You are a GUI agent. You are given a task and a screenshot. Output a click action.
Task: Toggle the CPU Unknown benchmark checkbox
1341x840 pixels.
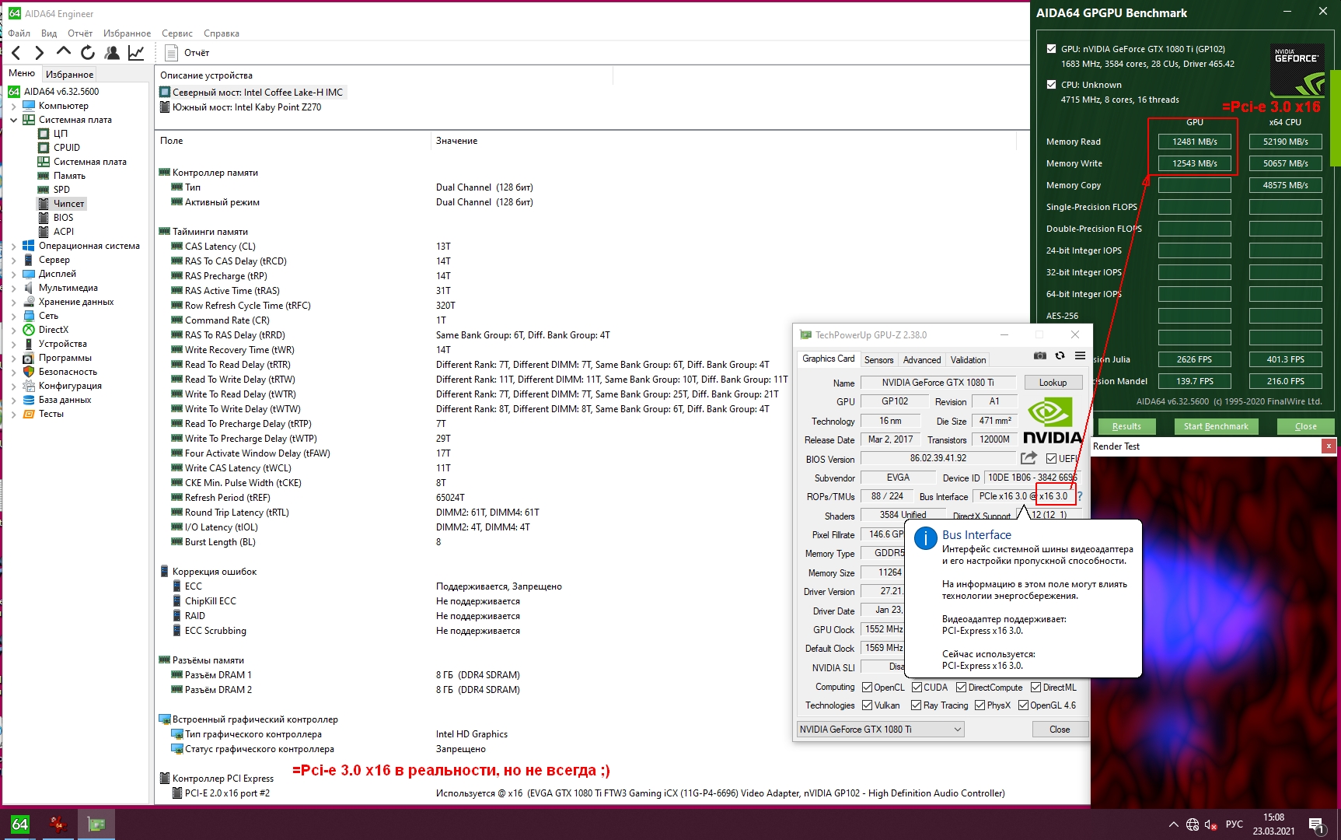(x=1052, y=85)
